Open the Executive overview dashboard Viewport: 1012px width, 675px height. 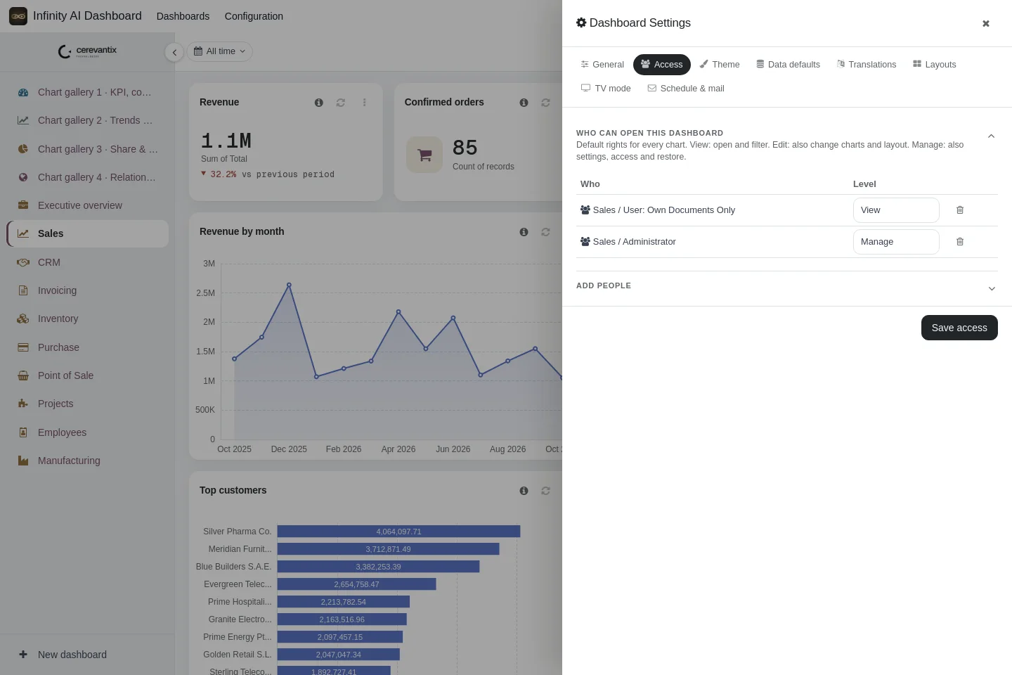pyautogui.click(x=87, y=205)
